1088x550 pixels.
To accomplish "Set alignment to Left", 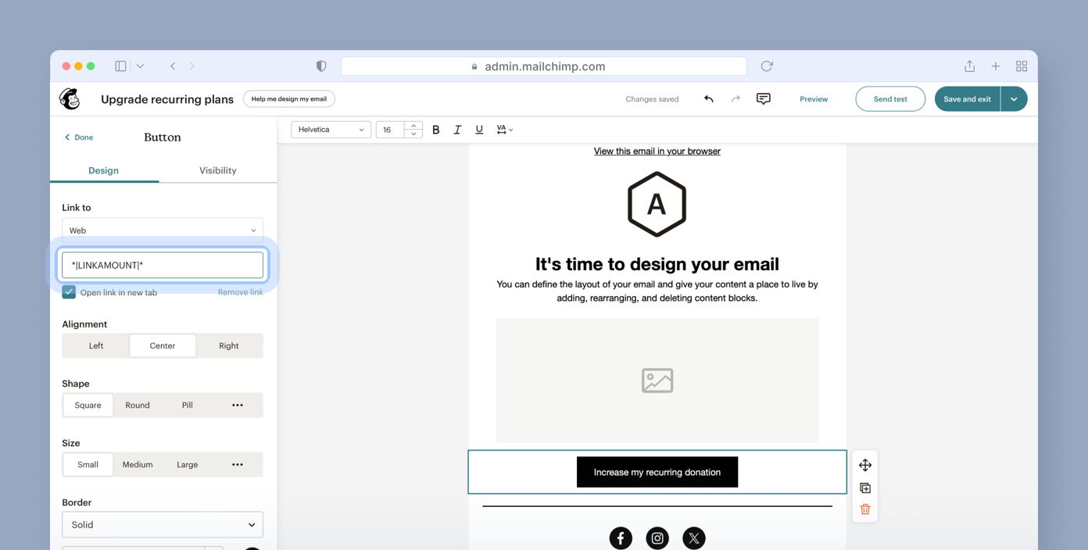I will (96, 345).
